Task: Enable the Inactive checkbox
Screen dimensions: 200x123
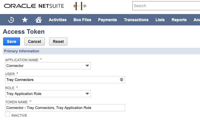Action: [8, 114]
